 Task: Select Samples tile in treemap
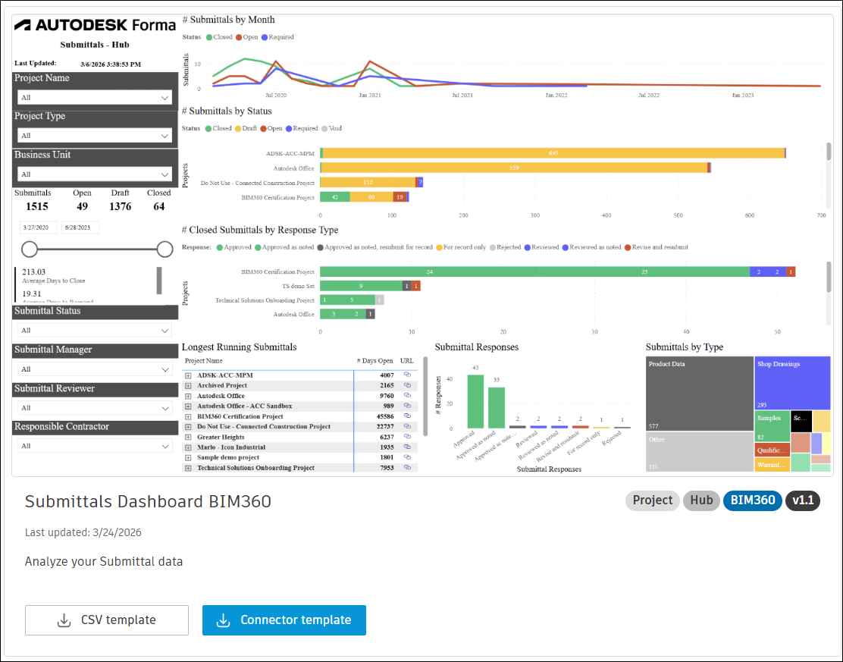pos(772,426)
